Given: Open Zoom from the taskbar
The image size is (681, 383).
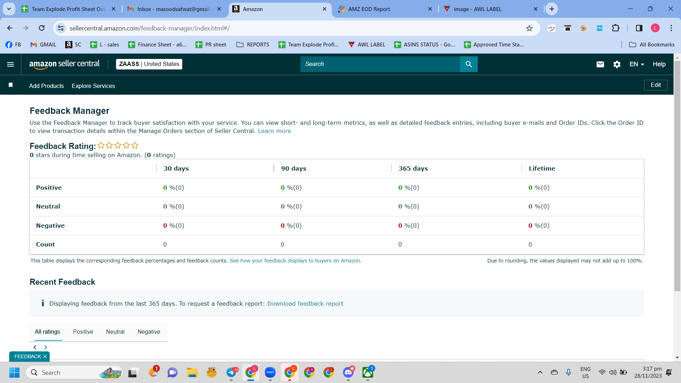Looking at the screenshot, I should click(x=270, y=372).
